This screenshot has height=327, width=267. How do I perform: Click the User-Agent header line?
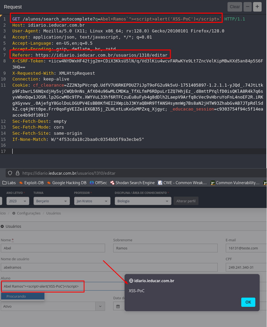tap(118, 31)
